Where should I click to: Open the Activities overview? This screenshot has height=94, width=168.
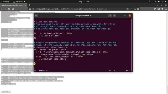[x=5, y=2]
